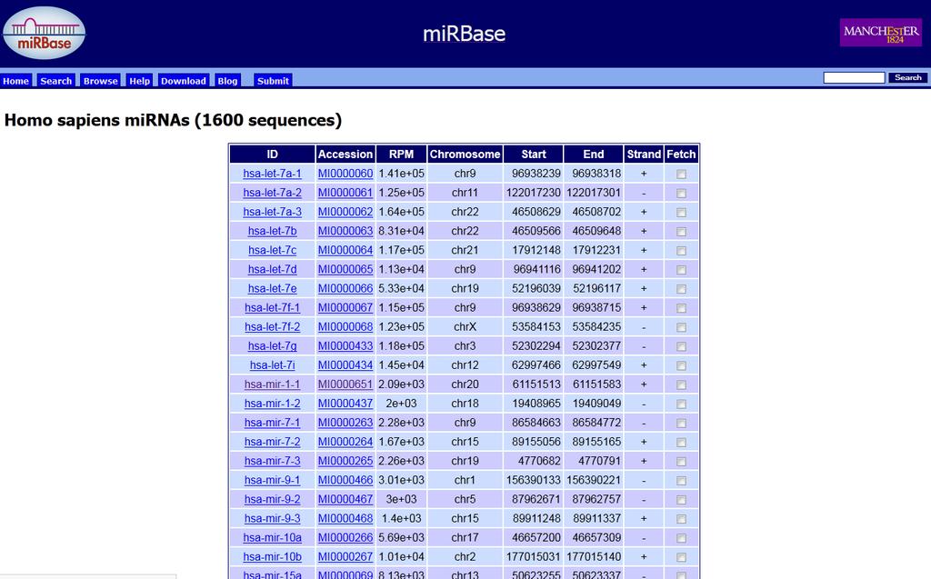Click the Manchester 1824 university logo

[880, 33]
